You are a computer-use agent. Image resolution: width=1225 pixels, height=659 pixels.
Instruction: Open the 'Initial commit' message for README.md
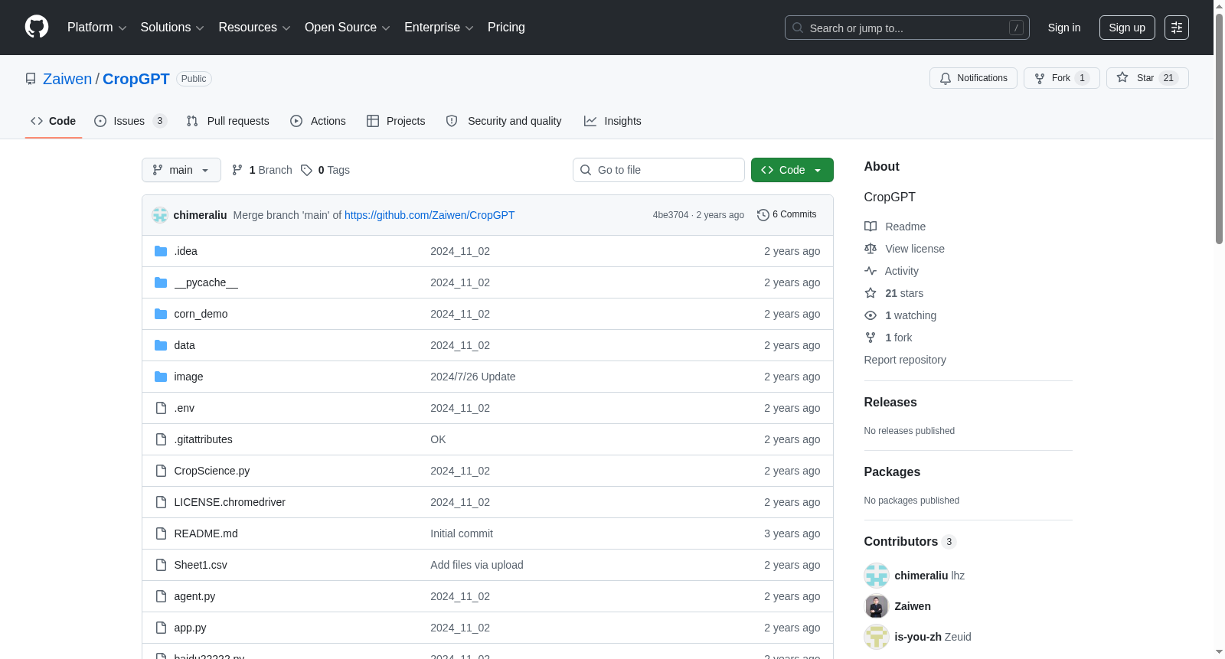click(462, 533)
